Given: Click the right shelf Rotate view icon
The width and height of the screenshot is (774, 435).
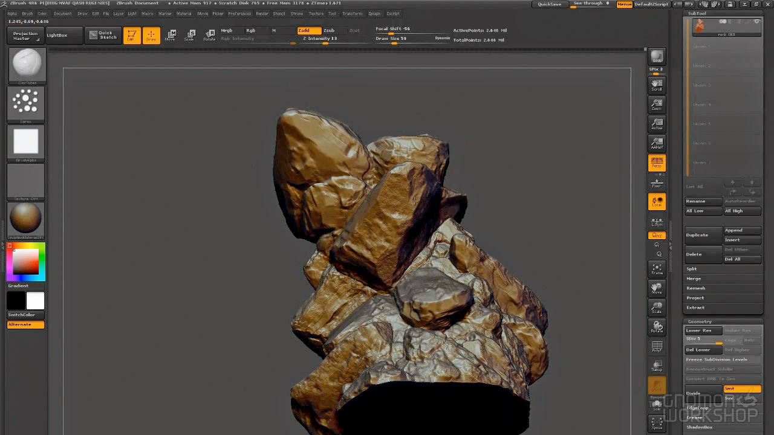Looking at the screenshot, I should click(657, 327).
